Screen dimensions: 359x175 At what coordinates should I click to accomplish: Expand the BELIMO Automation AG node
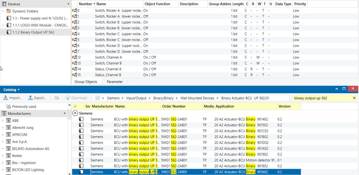click(3, 149)
